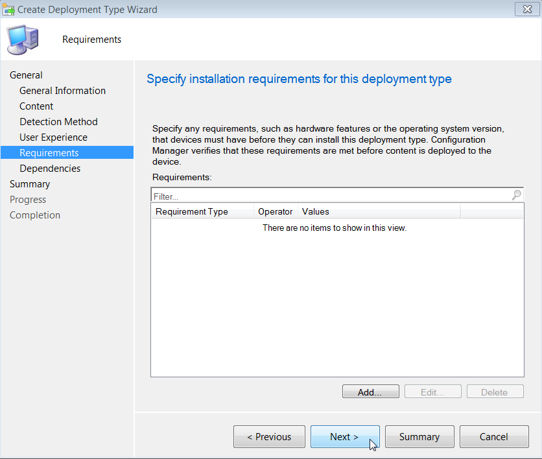
Task: Select the Summary step in the left pane
Action: [x=30, y=183]
